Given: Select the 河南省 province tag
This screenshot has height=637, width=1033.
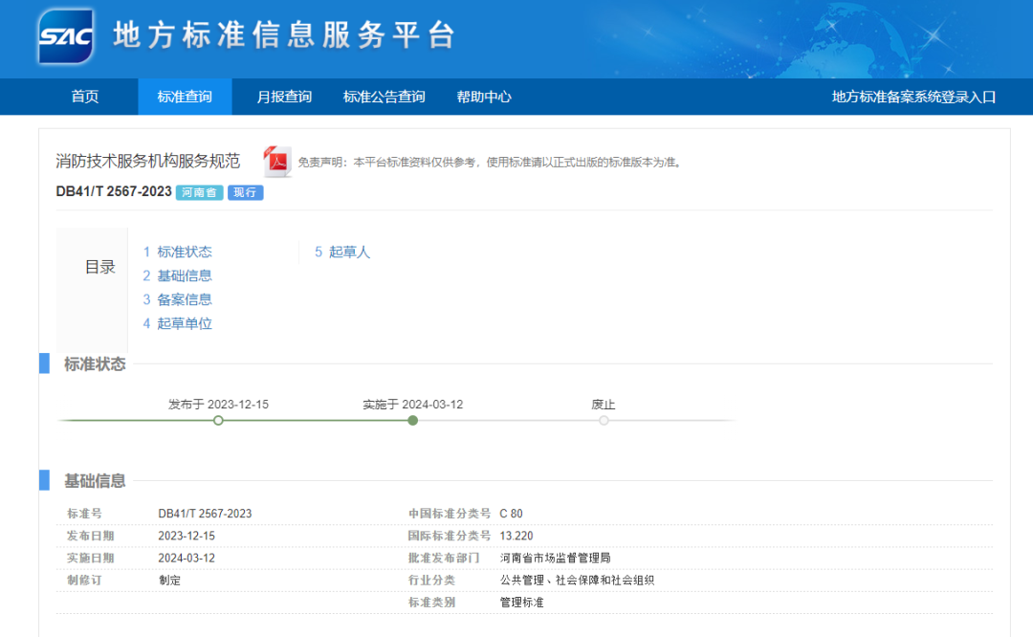Looking at the screenshot, I should point(199,192).
